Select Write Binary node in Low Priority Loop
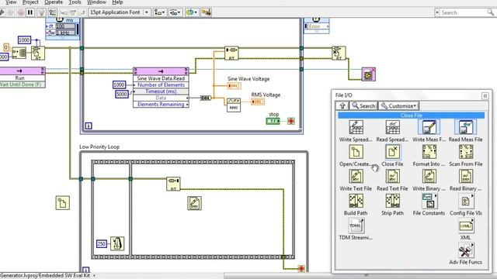Screen dimensions: 497x279 tap(194, 203)
